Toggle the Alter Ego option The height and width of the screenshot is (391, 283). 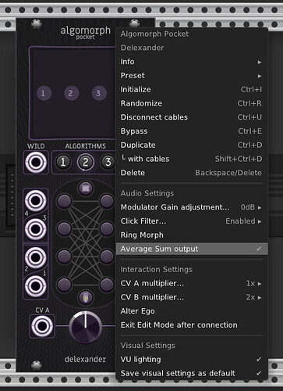coord(192,311)
